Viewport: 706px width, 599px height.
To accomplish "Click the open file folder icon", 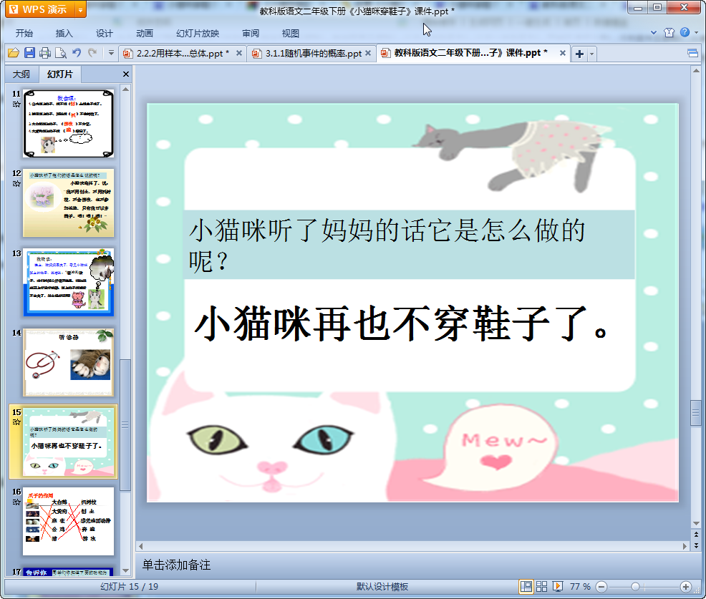I will click(14, 53).
